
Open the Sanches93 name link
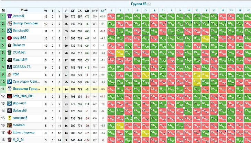[21, 31]
